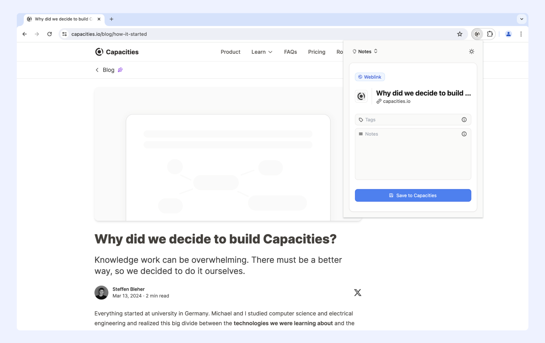
Task: Open Chrome three-dot menu
Action: click(521, 34)
